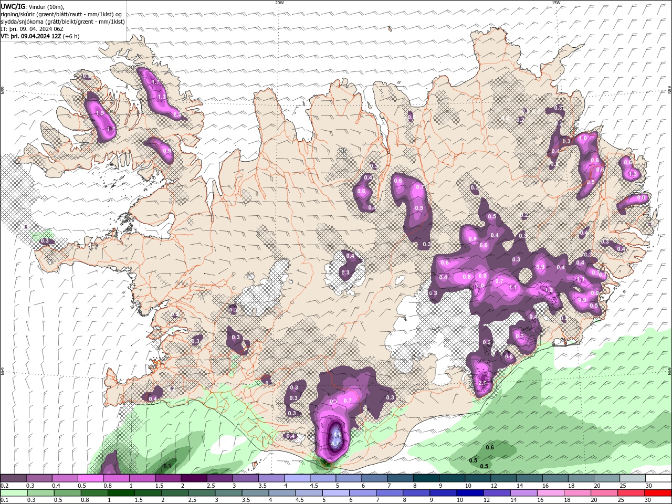
Task: Click the '2.6' precipitation value on the map
Action: point(483,383)
